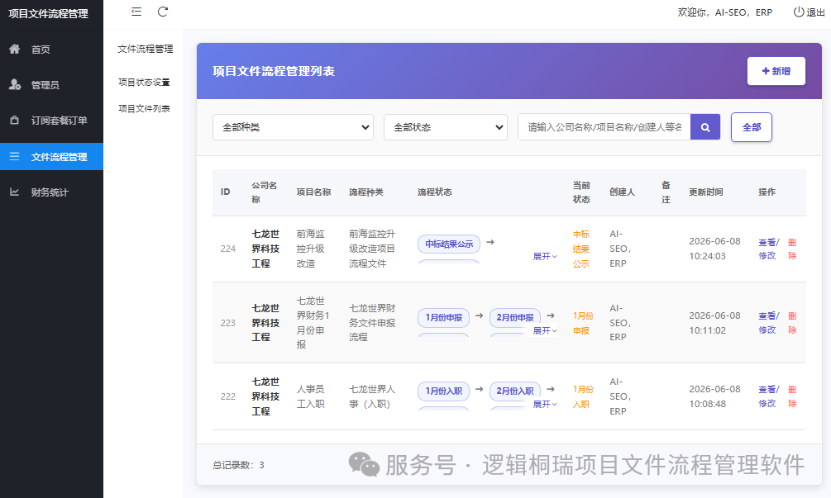Click the power icon next to 退出
The height and width of the screenshot is (498, 831).
798,12
